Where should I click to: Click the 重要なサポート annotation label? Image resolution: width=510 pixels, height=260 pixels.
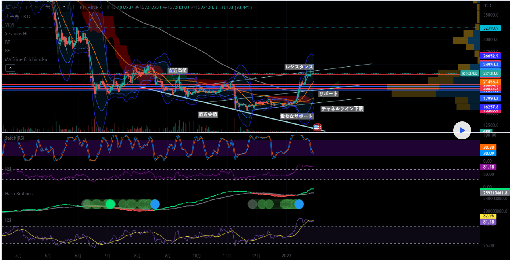pyautogui.click(x=296, y=116)
